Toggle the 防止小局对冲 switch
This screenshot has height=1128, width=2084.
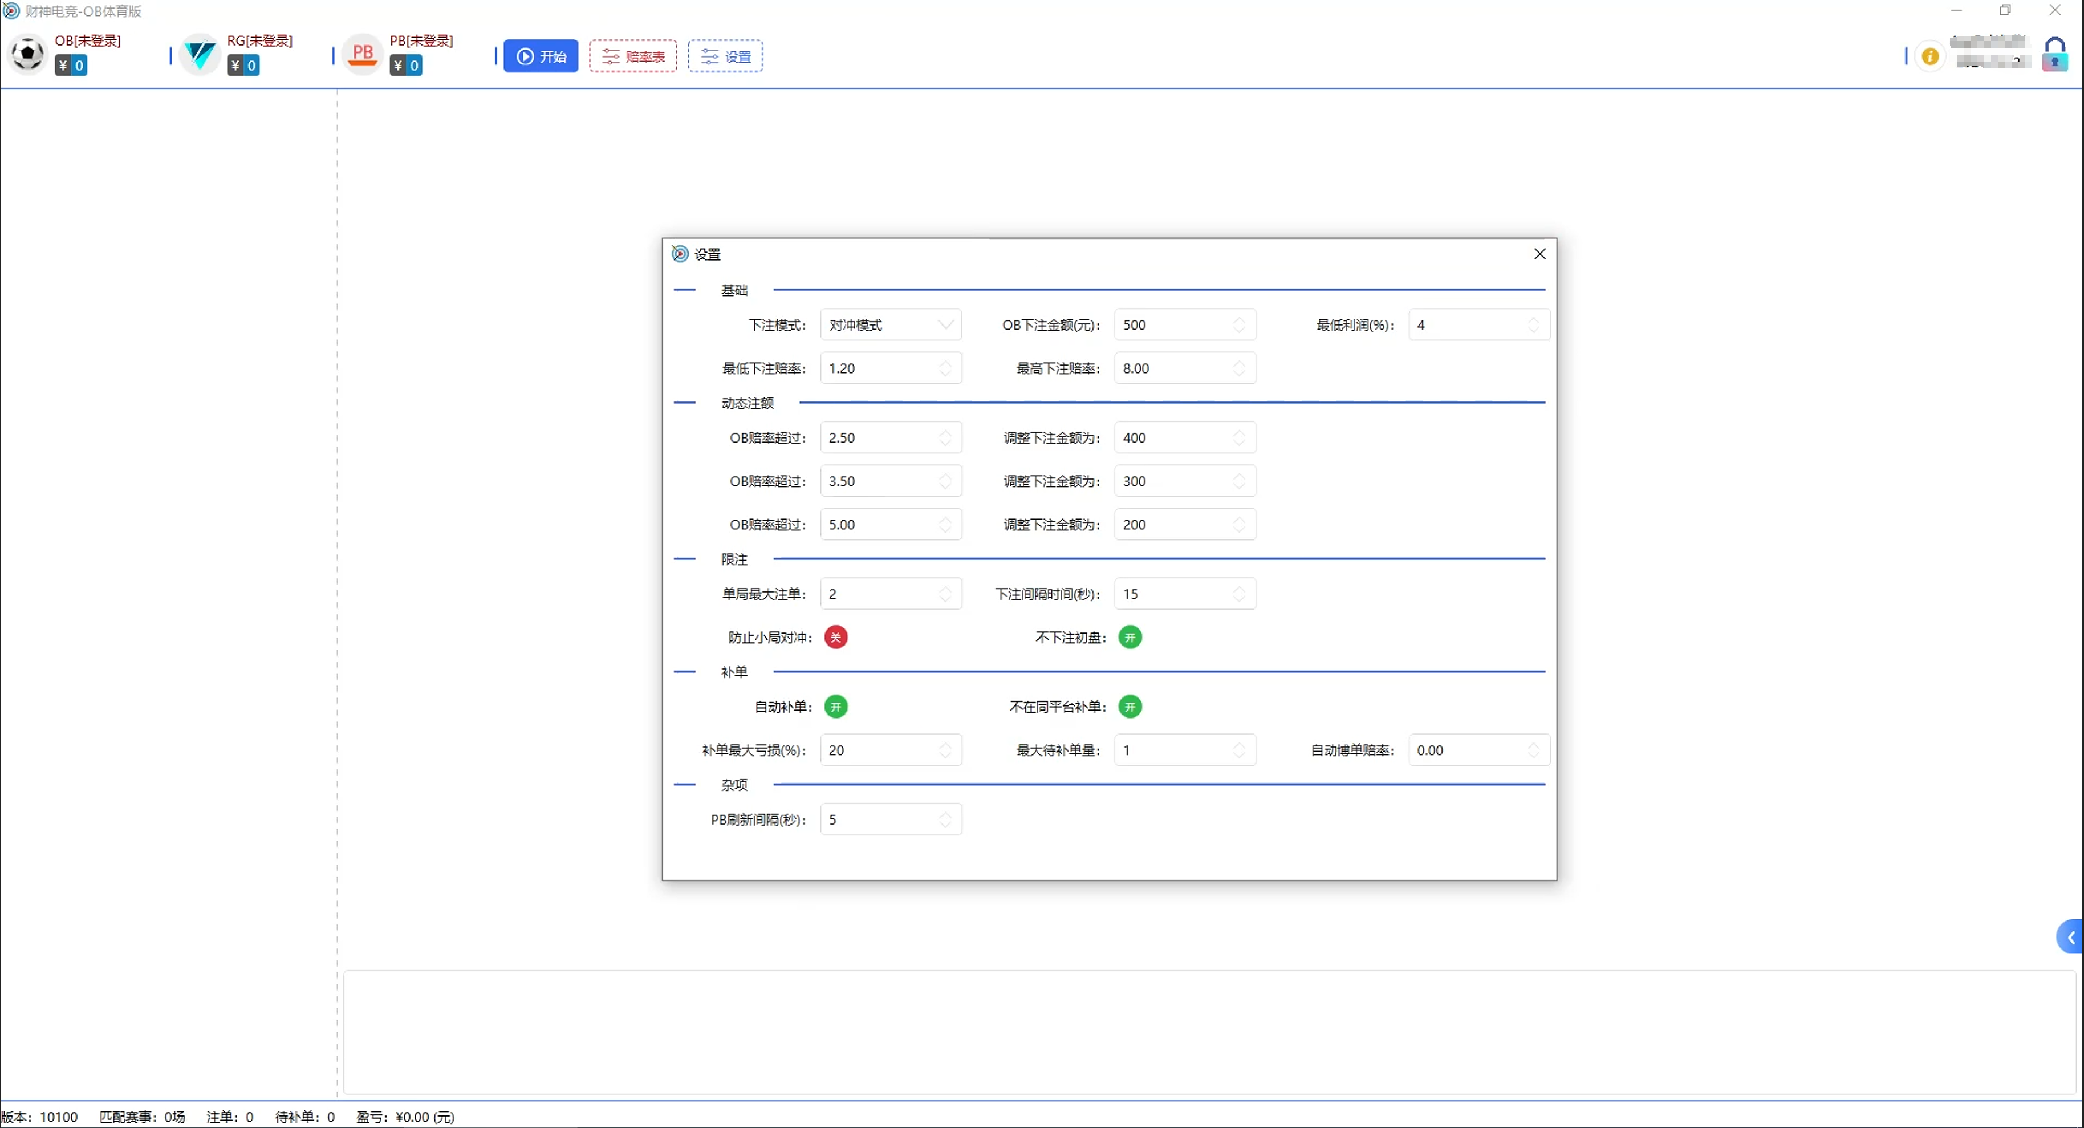click(x=836, y=638)
